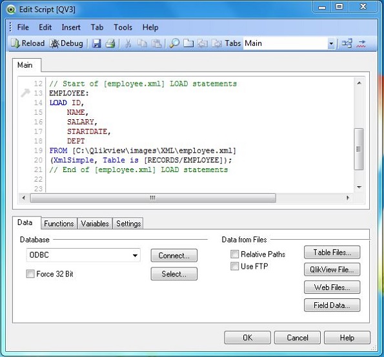384x357 pixels.
Task: Tick the Use FTP checkbox
Action: click(234, 266)
